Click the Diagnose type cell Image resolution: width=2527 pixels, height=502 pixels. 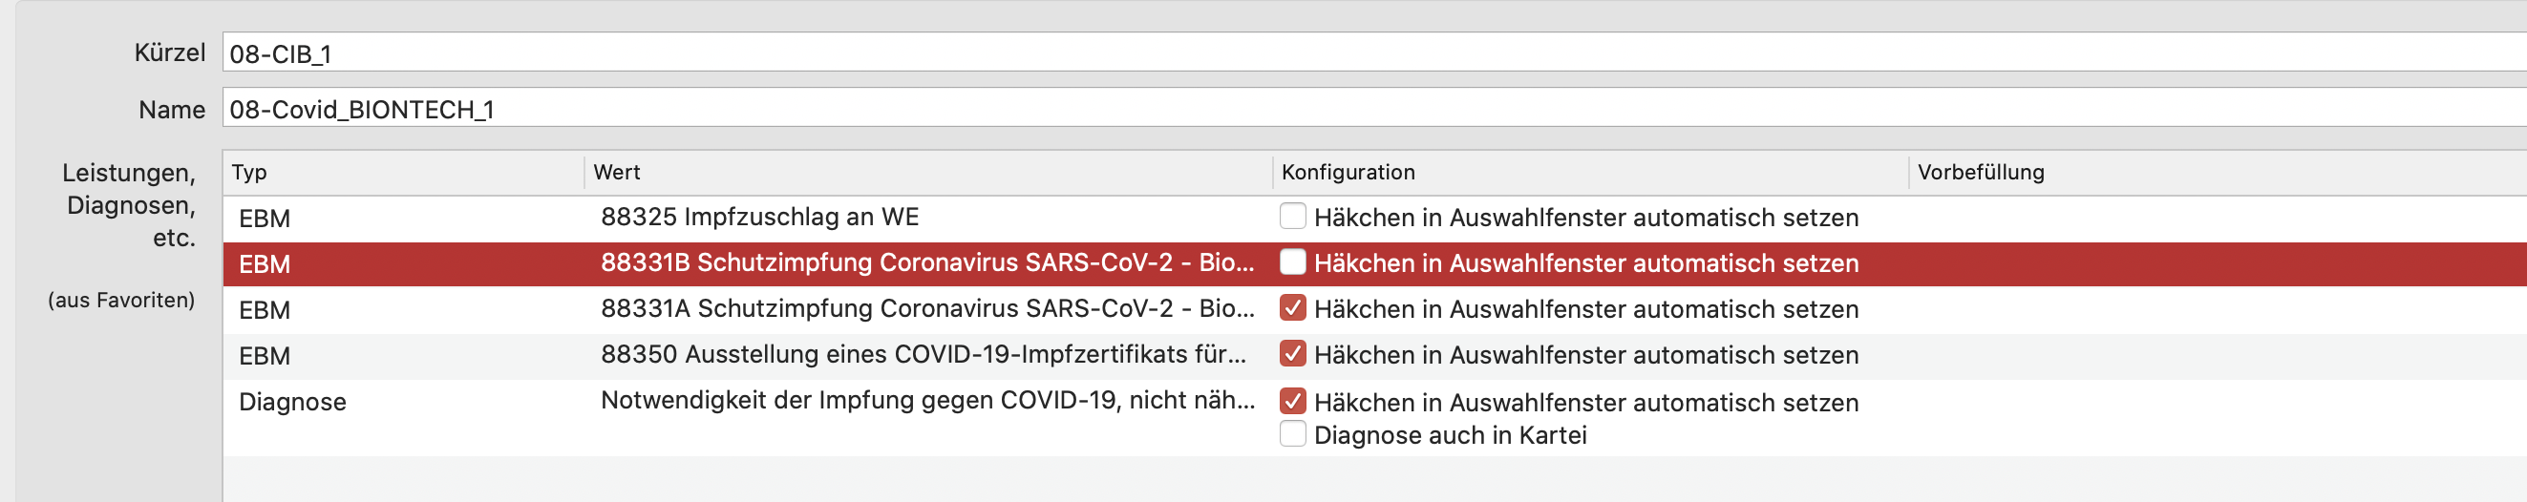pyautogui.click(x=292, y=402)
